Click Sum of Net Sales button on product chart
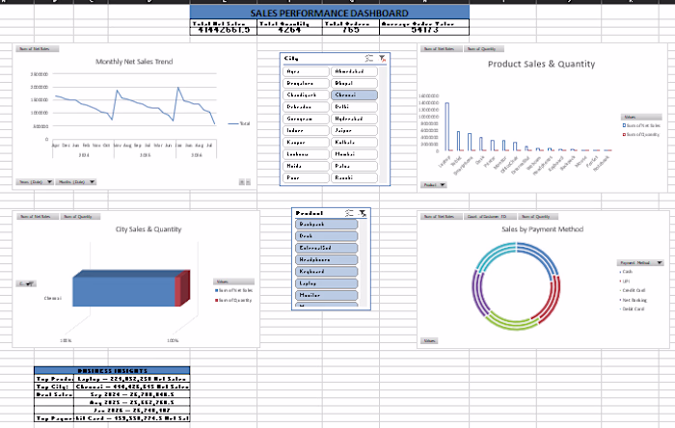 tap(442, 49)
